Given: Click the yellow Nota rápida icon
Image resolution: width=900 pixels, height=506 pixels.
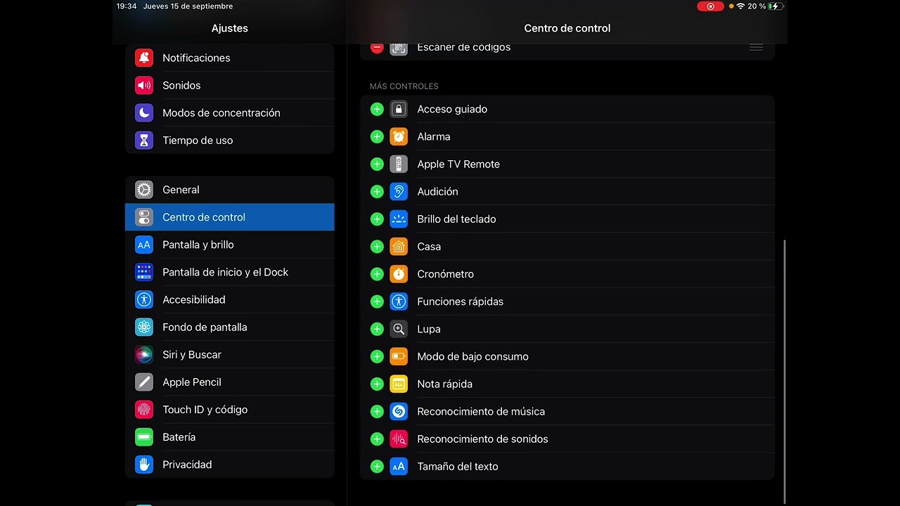Looking at the screenshot, I should pyautogui.click(x=399, y=384).
